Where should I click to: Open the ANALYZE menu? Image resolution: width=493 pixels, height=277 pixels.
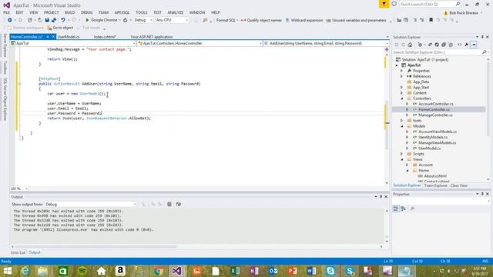click(x=175, y=12)
